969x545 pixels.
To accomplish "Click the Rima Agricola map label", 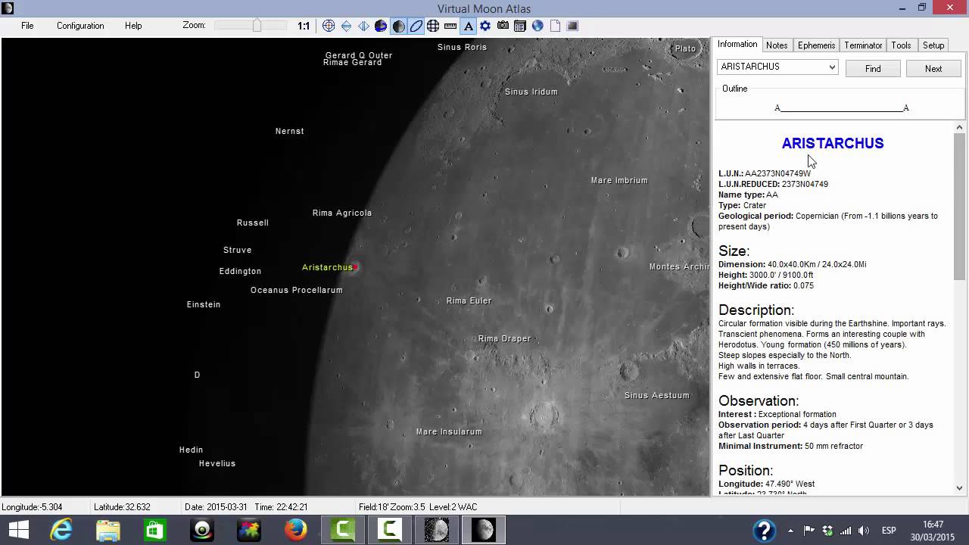I will click(342, 213).
